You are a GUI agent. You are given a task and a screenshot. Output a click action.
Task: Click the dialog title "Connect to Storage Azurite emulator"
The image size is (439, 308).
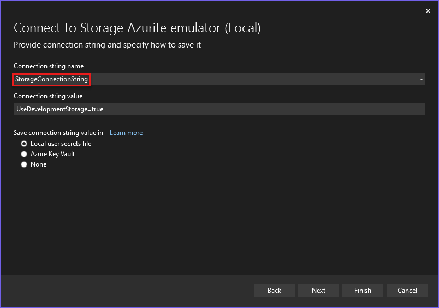coord(117,28)
